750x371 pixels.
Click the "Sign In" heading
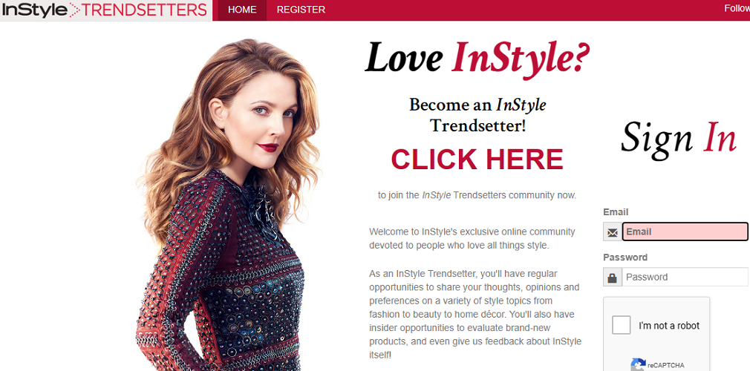[678, 138]
